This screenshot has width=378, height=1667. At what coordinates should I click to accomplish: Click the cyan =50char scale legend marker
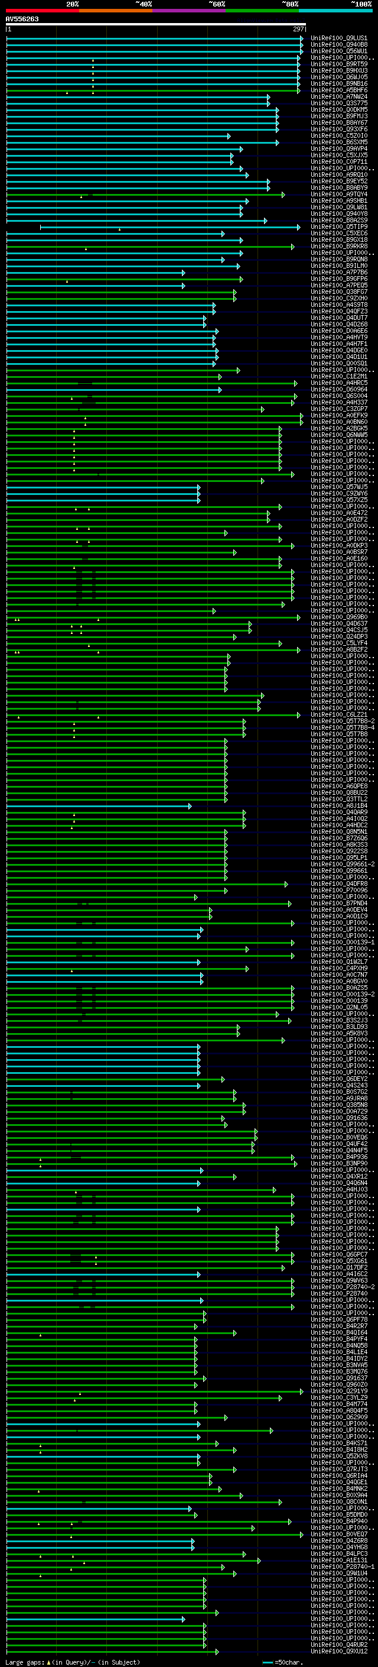click(268, 1662)
